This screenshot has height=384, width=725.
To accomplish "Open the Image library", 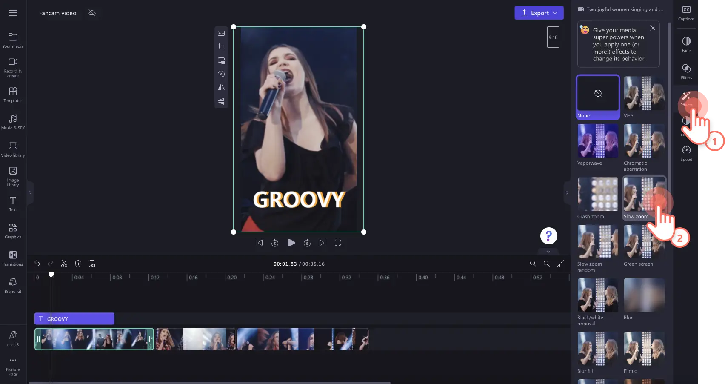I will coord(13,176).
